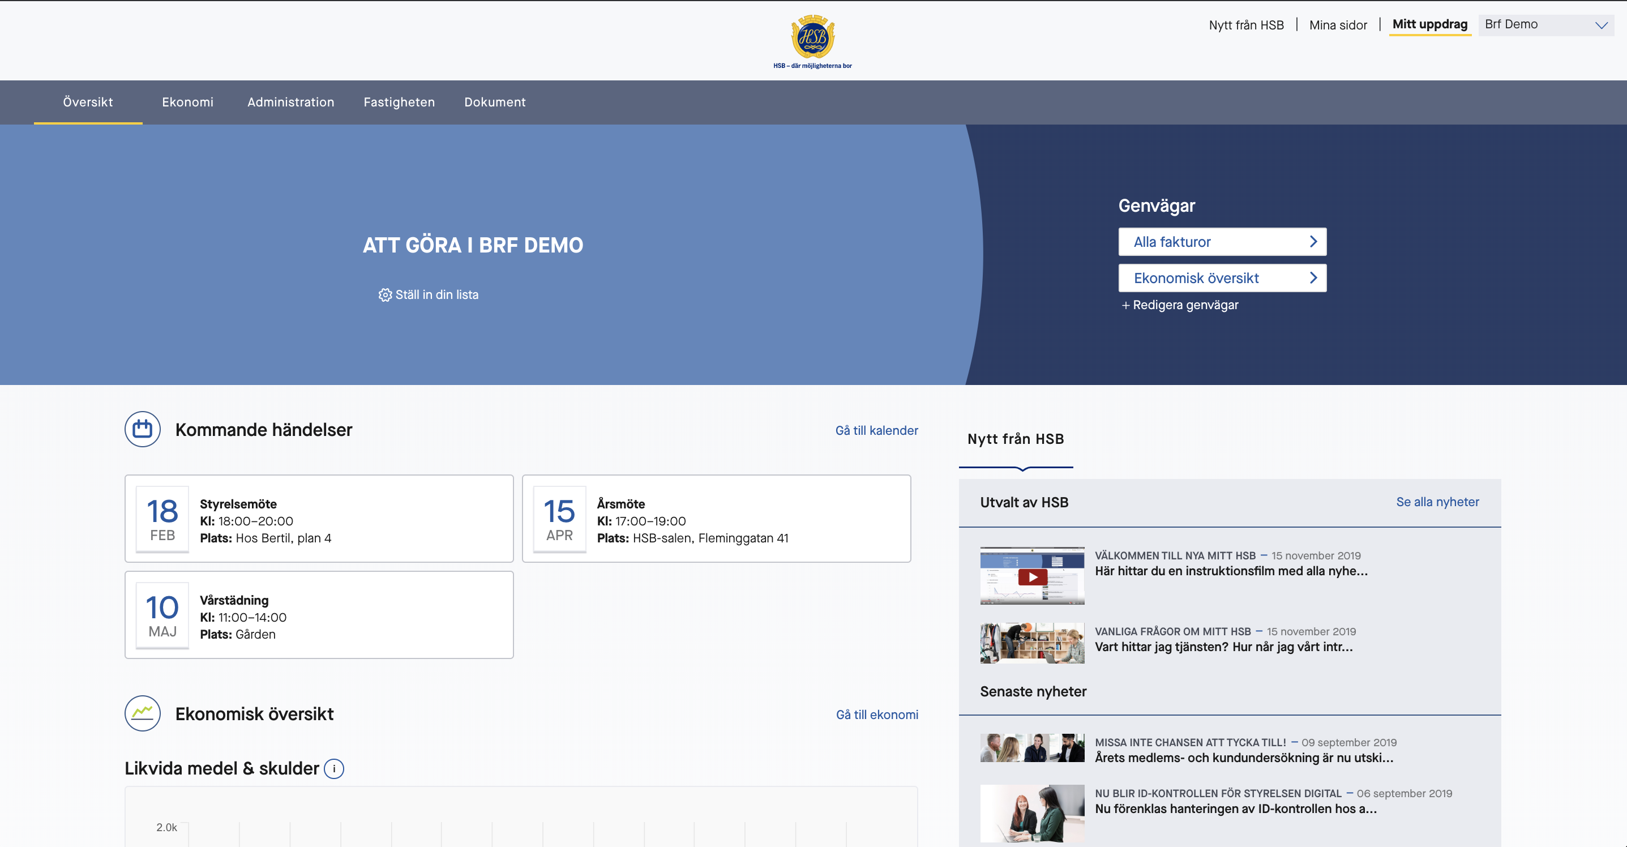This screenshot has width=1627, height=847.
Task: Click the Vanliga frågor om Mitt HSB thumbnail
Action: pos(1032,643)
